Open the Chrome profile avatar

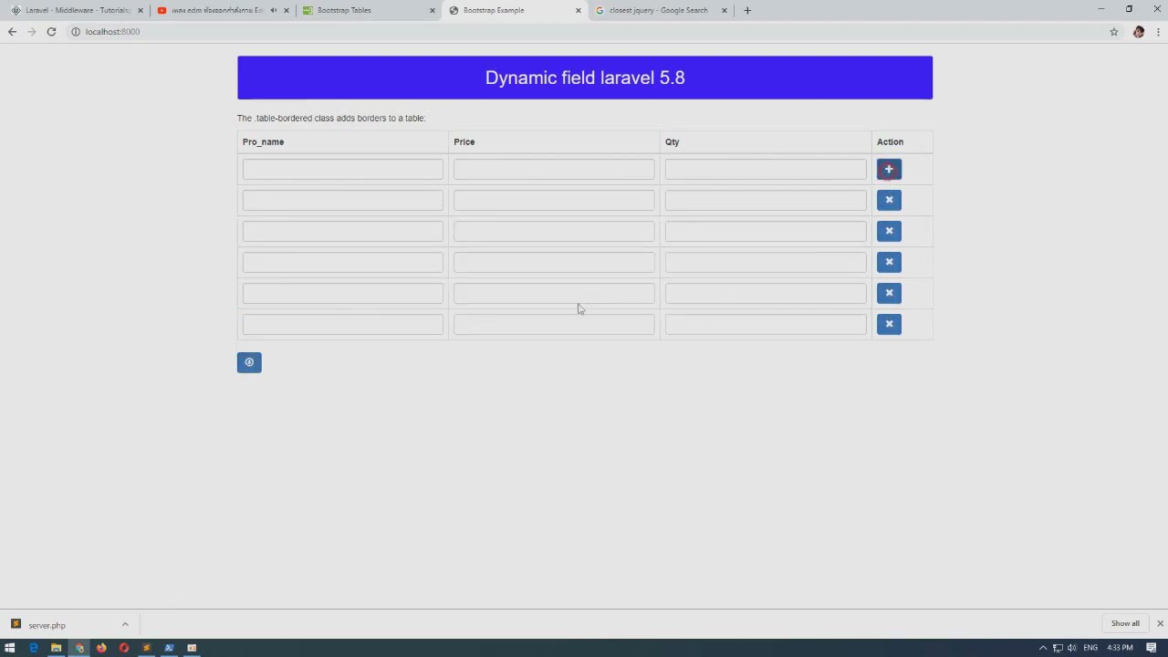tap(1139, 32)
